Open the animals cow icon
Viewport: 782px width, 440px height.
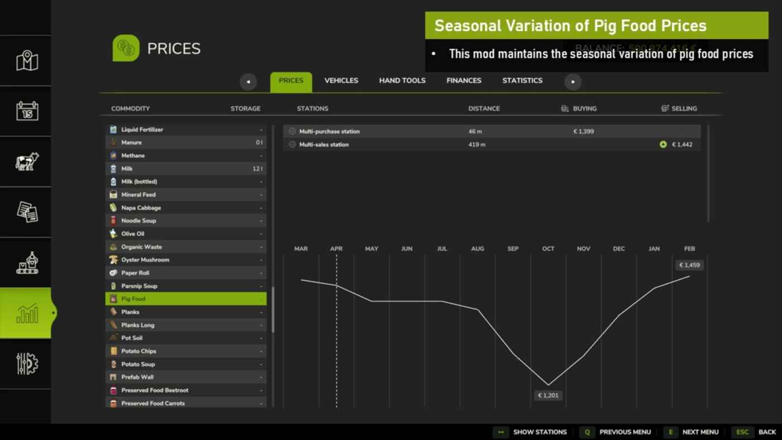coord(26,161)
